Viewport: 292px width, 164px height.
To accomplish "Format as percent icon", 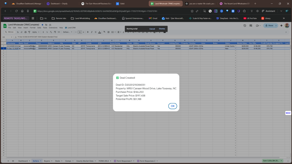I will click(x=47, y=32).
